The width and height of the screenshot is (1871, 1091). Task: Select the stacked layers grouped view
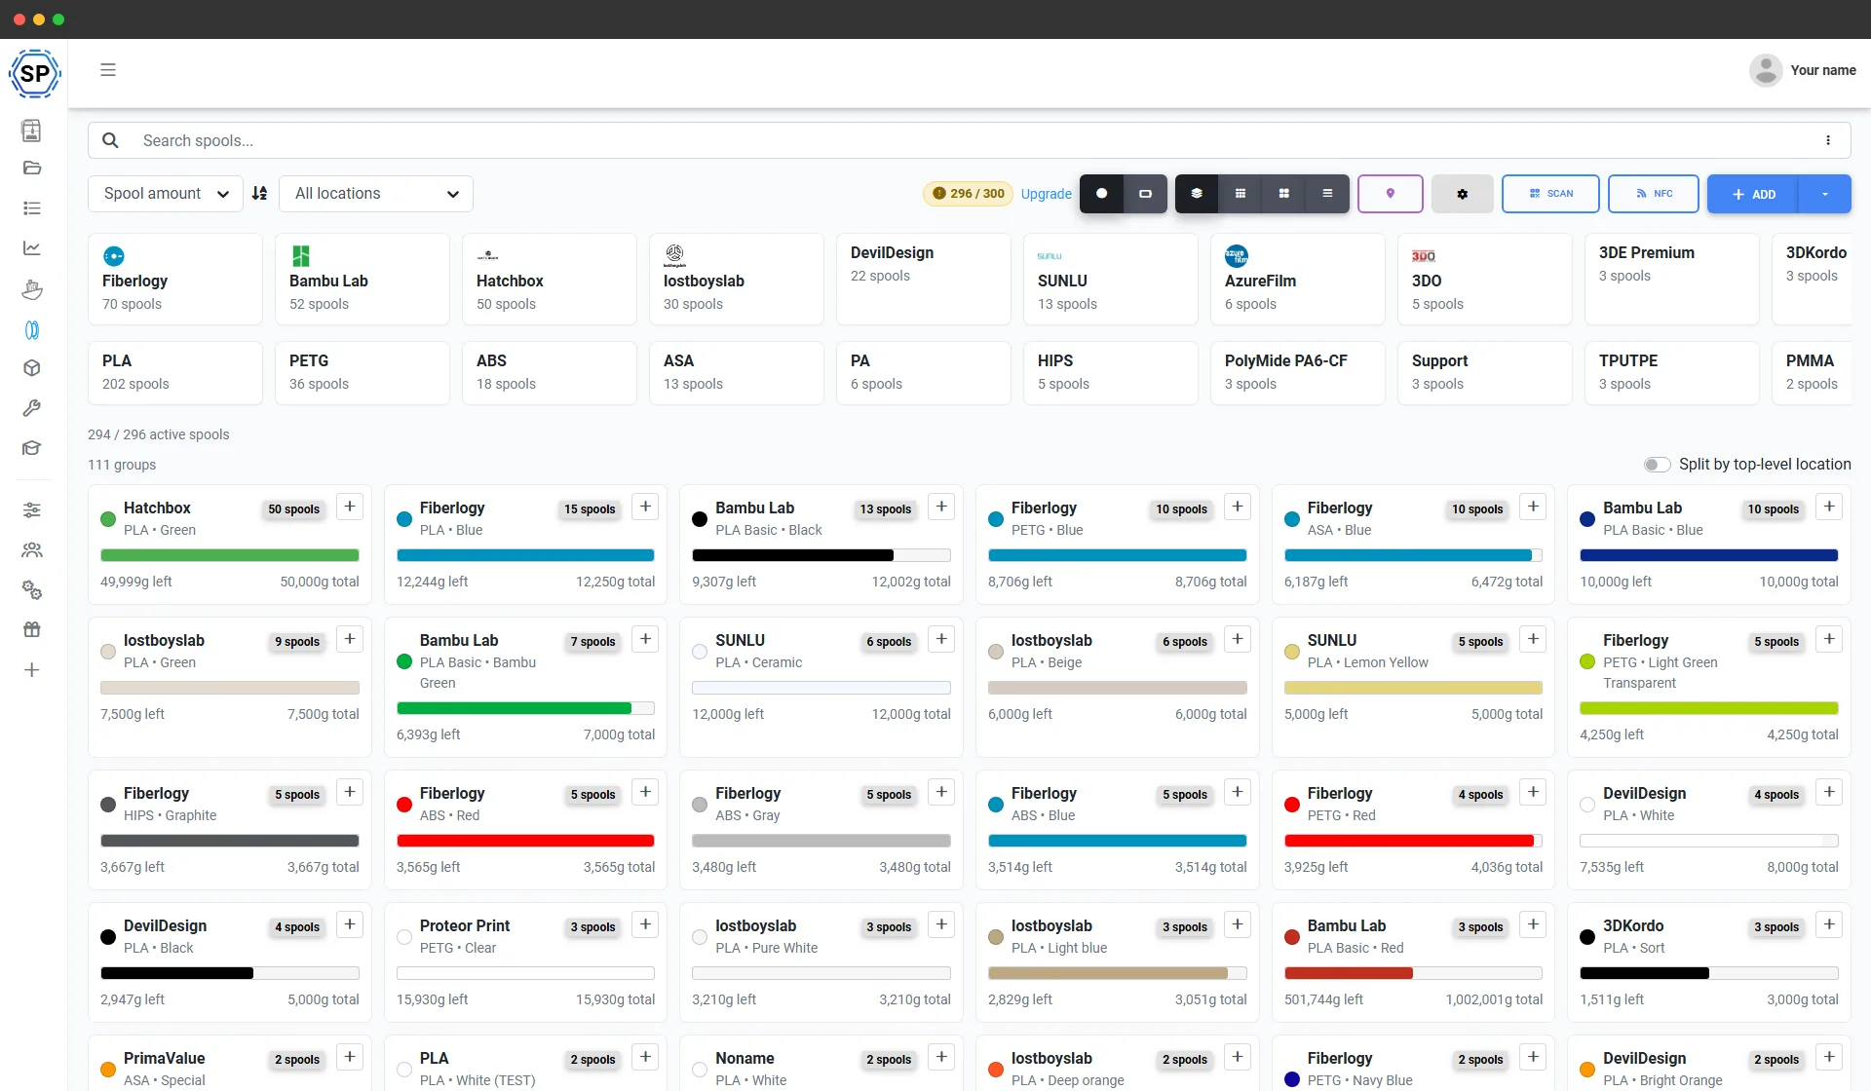click(x=1197, y=194)
